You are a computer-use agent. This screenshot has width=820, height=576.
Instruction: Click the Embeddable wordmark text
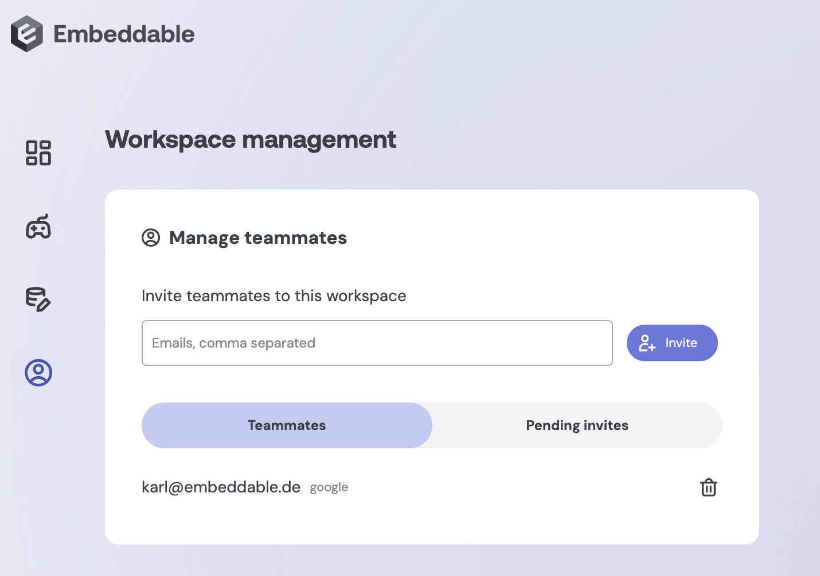click(124, 34)
